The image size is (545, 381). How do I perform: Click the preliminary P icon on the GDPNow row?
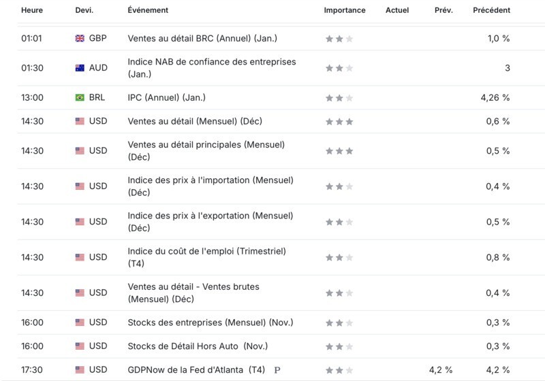(277, 370)
